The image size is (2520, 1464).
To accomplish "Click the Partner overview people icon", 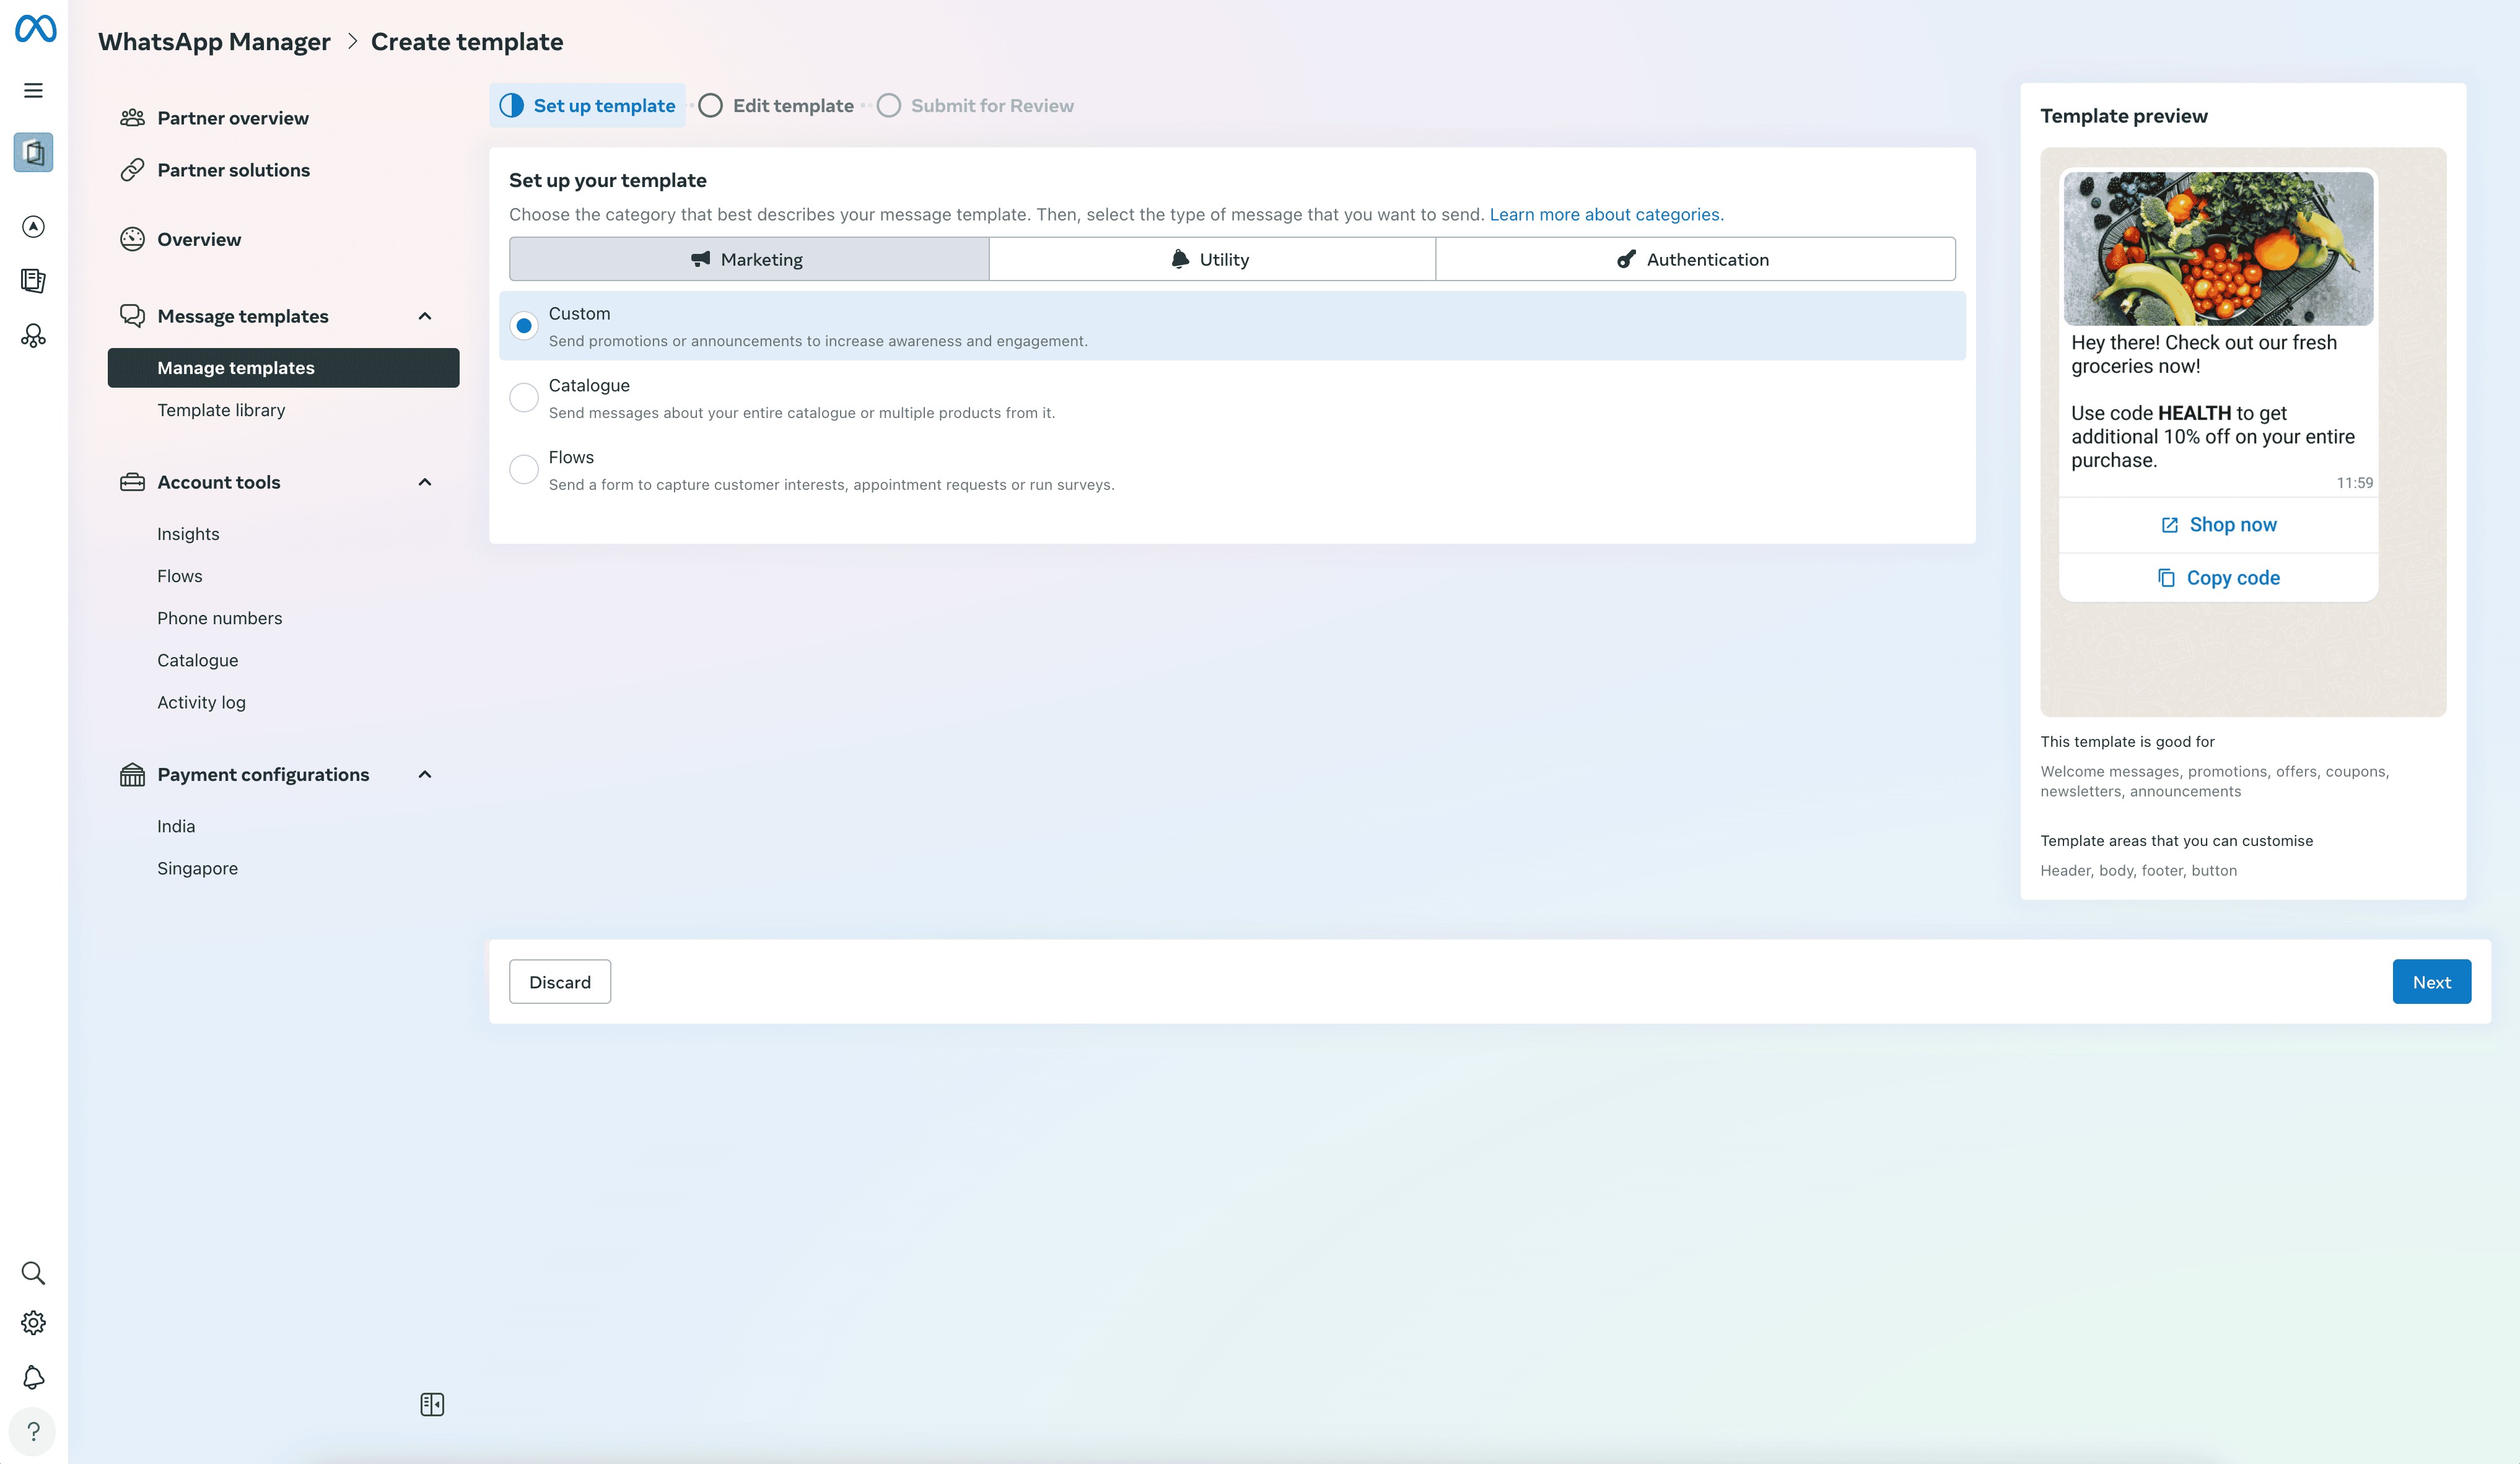I will pyautogui.click(x=132, y=118).
